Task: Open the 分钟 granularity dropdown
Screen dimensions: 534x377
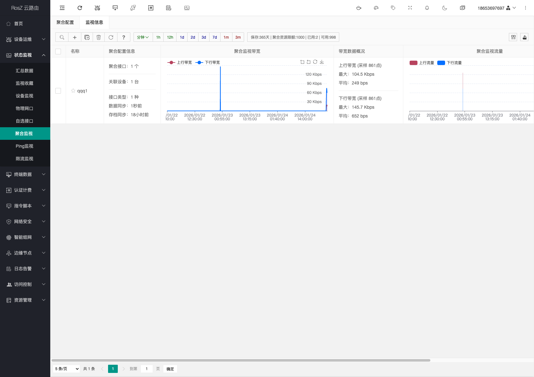Action: click(143, 37)
